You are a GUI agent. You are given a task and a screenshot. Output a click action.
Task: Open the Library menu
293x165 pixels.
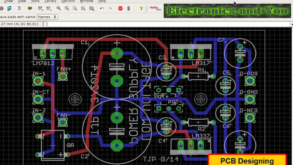pos(50,1)
